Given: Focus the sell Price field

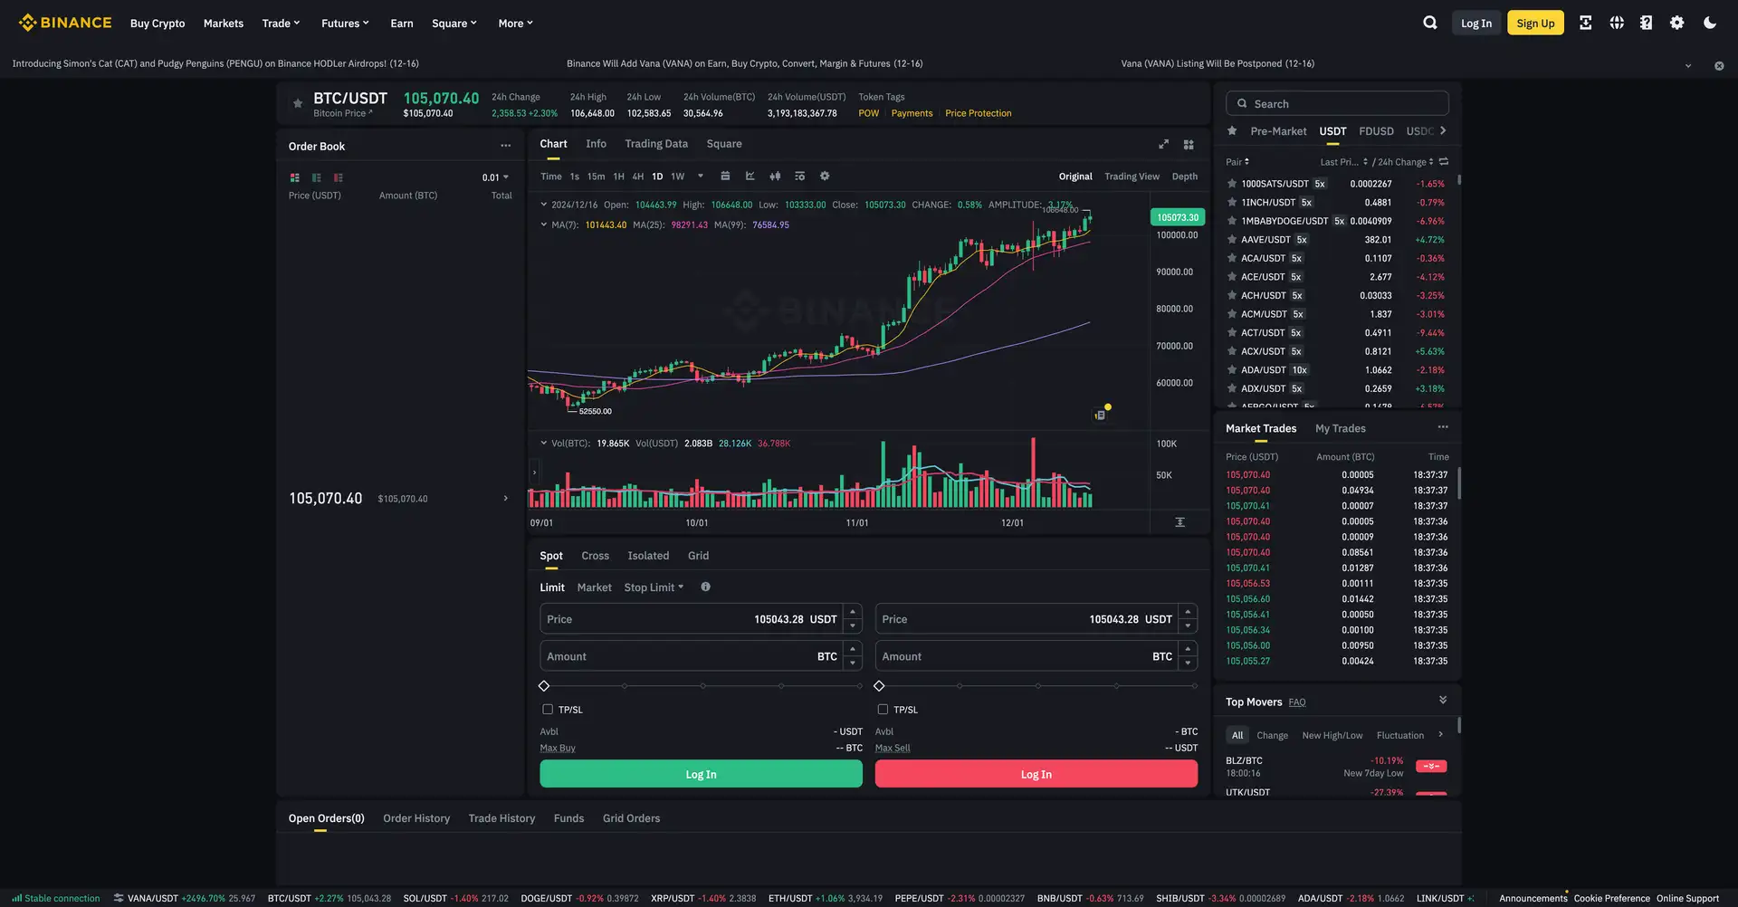Looking at the screenshot, I should pos(1036,619).
